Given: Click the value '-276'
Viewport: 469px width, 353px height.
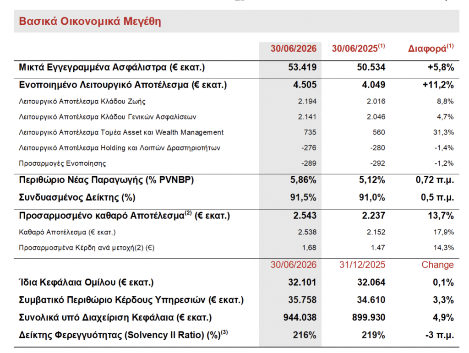Looking at the screenshot, I should coord(309,148).
